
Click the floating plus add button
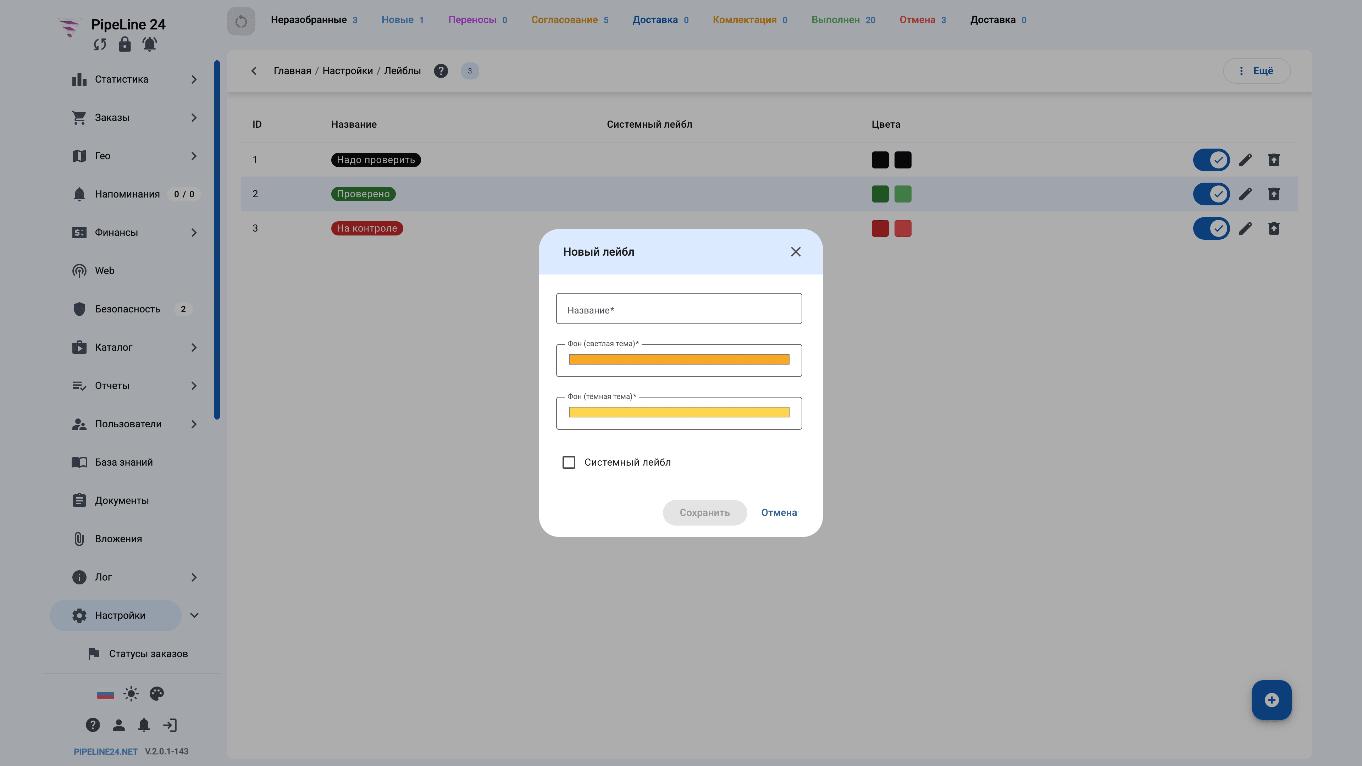click(1272, 700)
